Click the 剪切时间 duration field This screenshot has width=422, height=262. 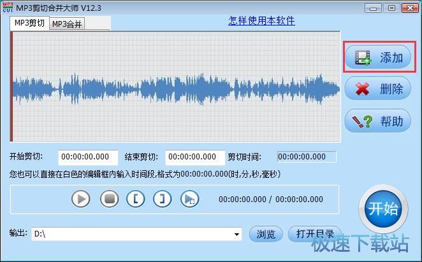[307, 157]
